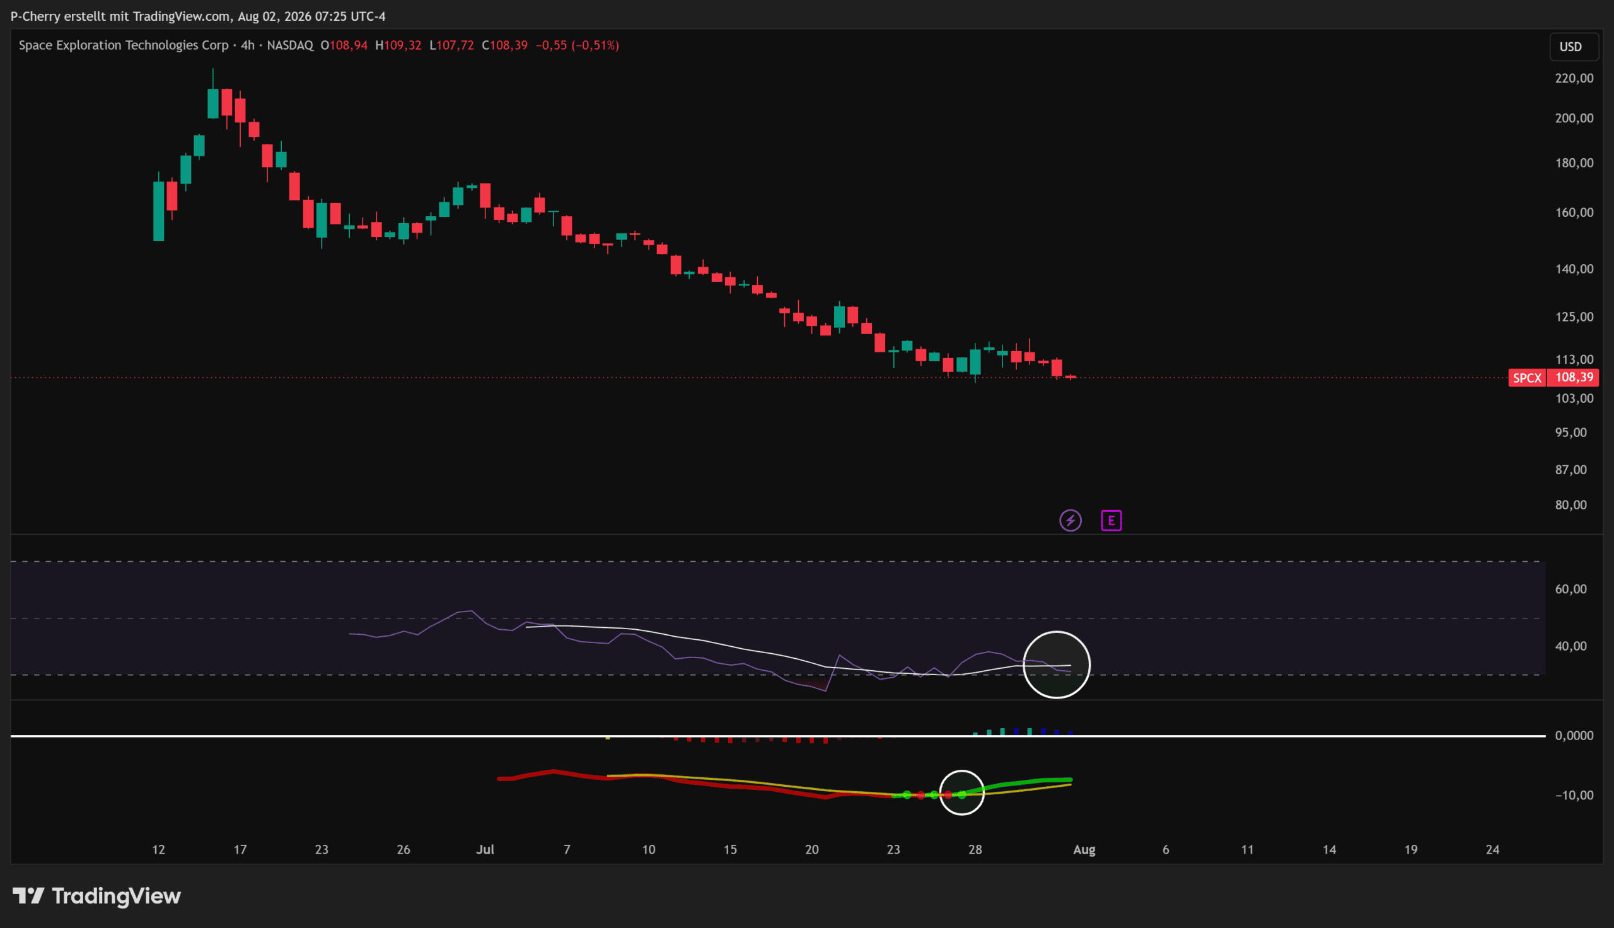Open the earnings 'E' marker icon
The height and width of the screenshot is (928, 1614).
click(1112, 521)
